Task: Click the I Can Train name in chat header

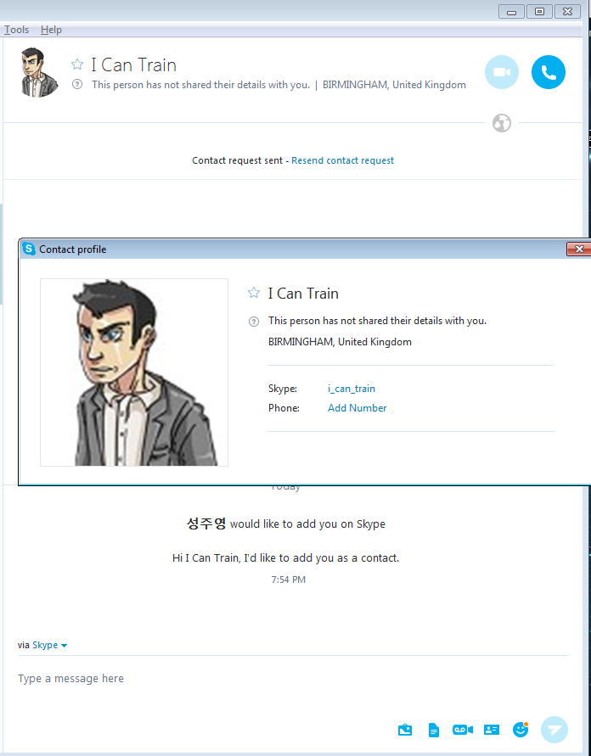Action: (x=133, y=64)
